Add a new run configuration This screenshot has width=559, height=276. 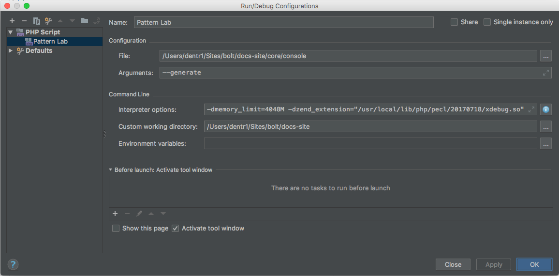point(12,21)
